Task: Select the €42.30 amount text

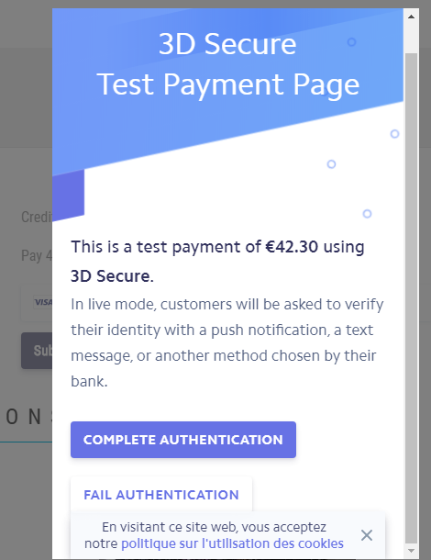Action: click(292, 247)
